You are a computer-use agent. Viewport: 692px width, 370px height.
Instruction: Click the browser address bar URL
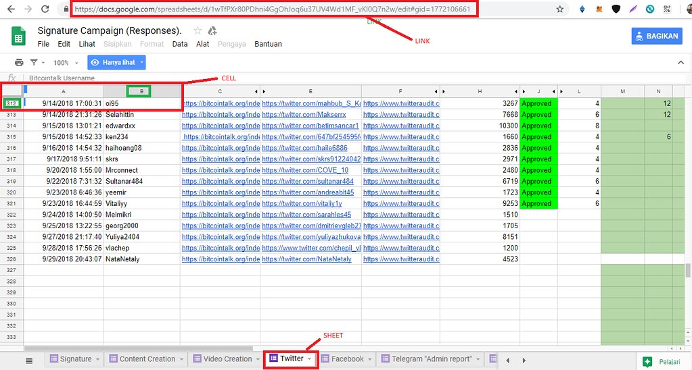click(x=273, y=9)
